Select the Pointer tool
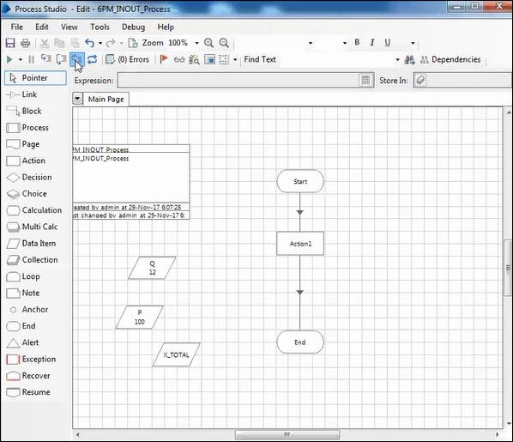The height and width of the screenshot is (442, 513). 35,78
